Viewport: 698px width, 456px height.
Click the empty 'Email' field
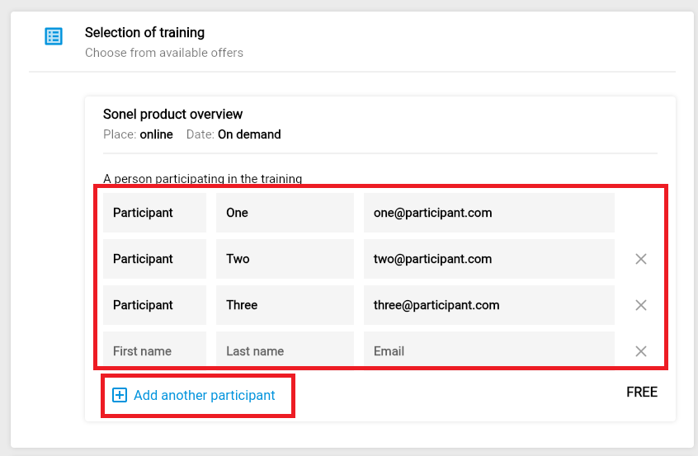pyautogui.click(x=488, y=351)
